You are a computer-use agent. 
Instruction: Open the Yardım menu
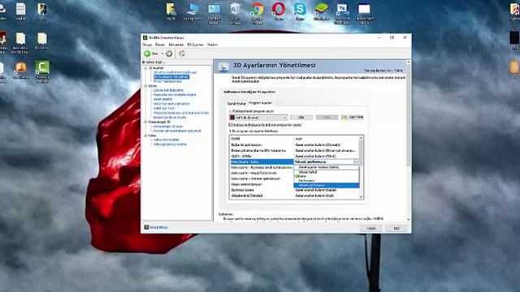point(213,45)
